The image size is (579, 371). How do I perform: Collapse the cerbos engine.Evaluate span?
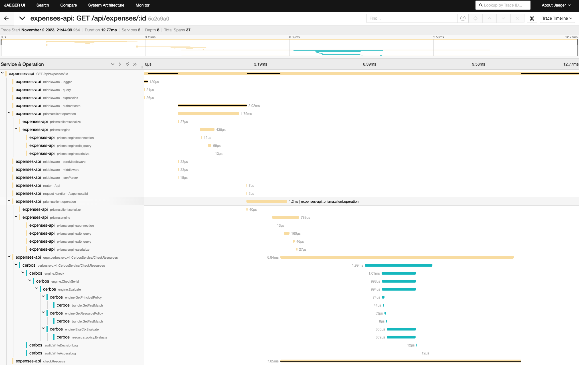coord(37,289)
